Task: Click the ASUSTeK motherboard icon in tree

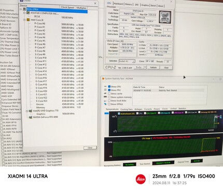Action: [28, 13]
